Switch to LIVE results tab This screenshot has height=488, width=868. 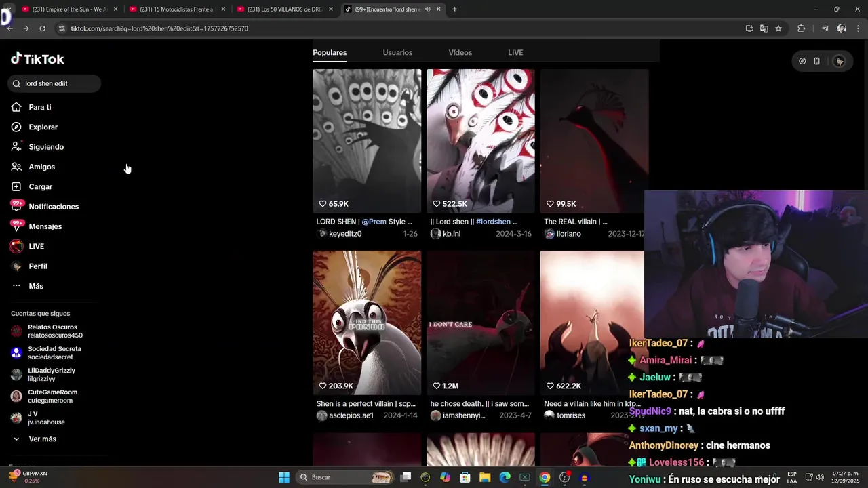click(515, 53)
